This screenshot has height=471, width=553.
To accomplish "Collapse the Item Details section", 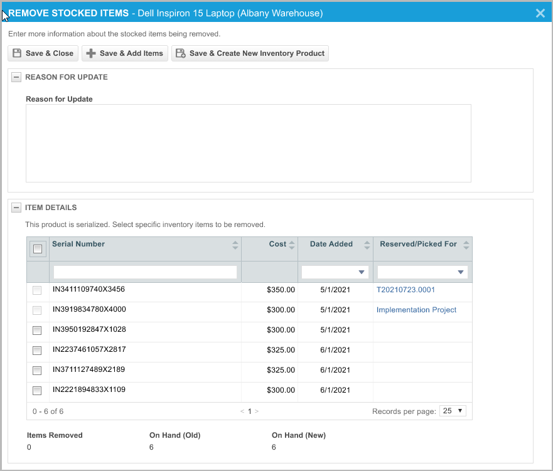I will [16, 208].
